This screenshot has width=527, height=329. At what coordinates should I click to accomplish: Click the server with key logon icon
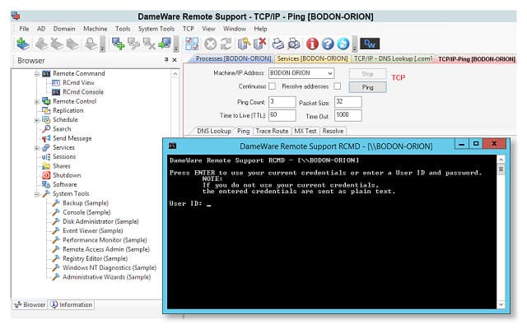point(244,44)
